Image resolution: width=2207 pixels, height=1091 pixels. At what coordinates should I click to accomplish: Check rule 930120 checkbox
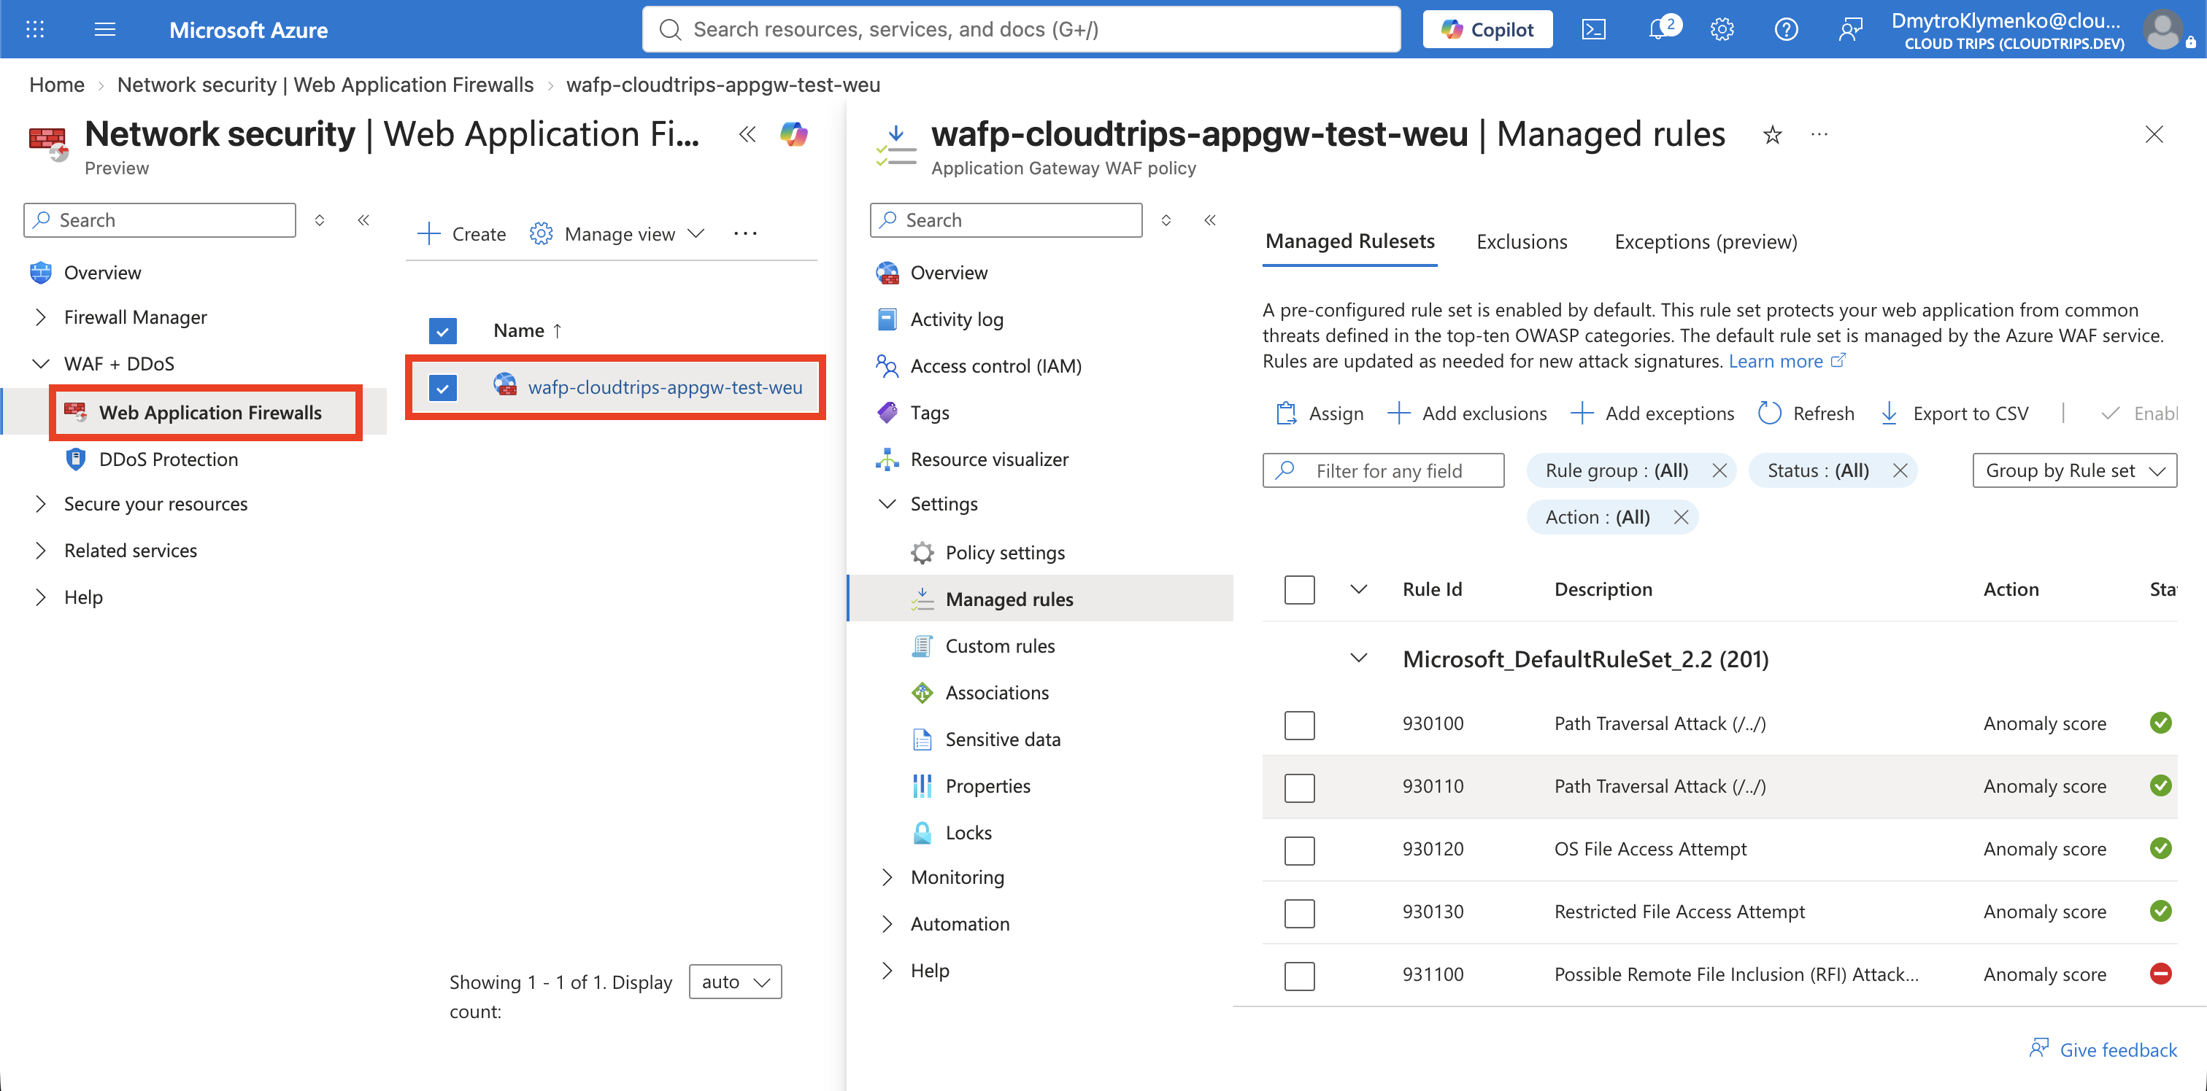click(x=1300, y=850)
